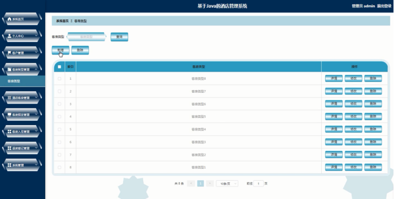394x199 pixels.
Task: Open 详情 for row 客房类型1
Action: [x=334, y=167]
